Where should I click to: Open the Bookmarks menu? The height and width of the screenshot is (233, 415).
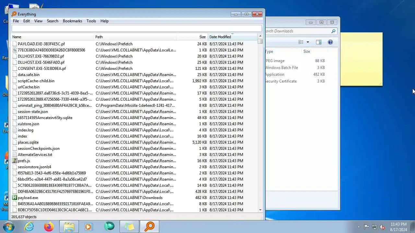[72, 21]
